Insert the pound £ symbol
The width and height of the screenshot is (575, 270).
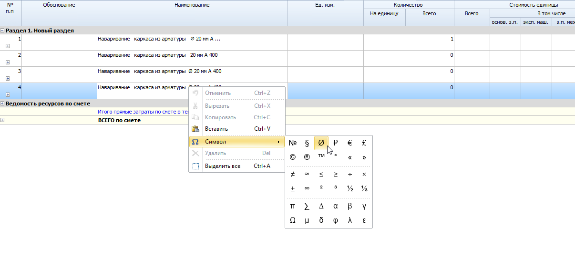pyautogui.click(x=364, y=143)
